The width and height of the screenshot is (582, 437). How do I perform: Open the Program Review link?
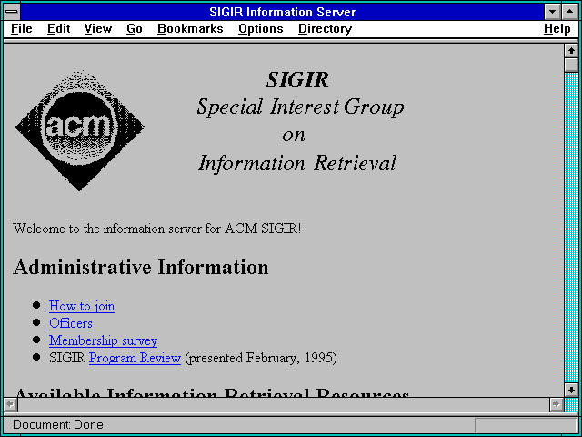[135, 358]
